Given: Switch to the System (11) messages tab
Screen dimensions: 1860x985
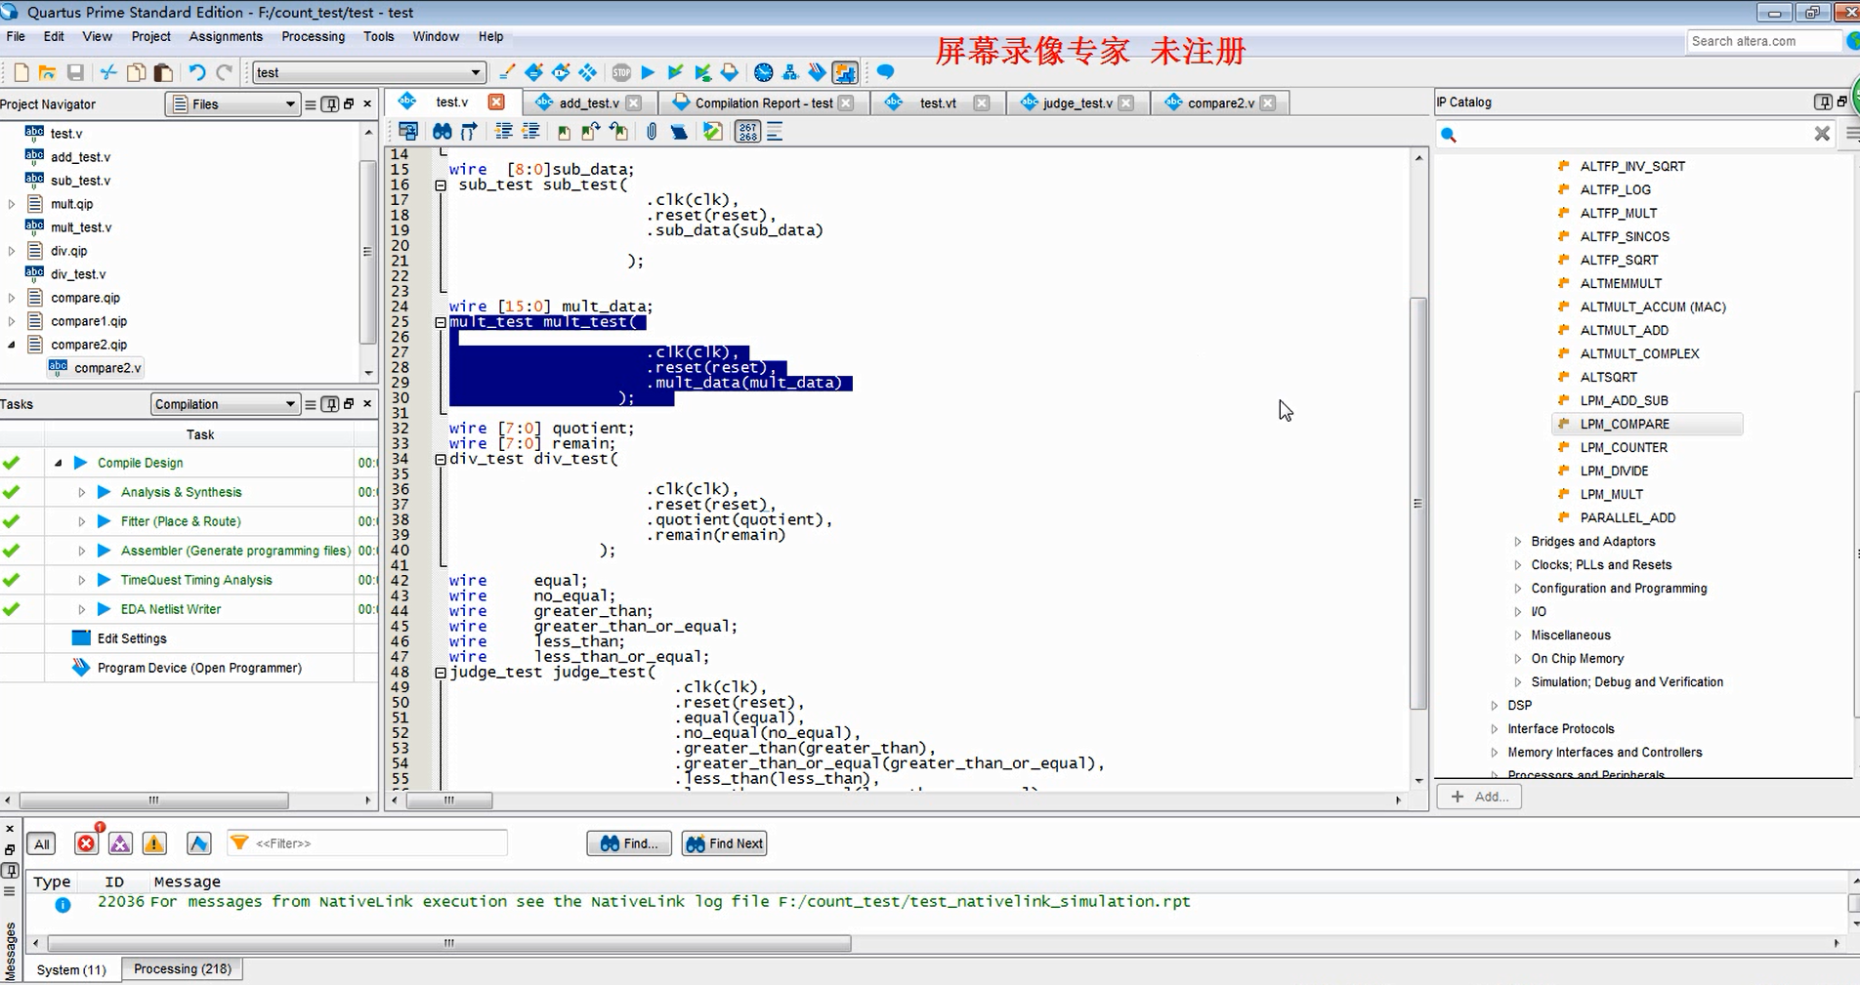Looking at the screenshot, I should point(71,969).
